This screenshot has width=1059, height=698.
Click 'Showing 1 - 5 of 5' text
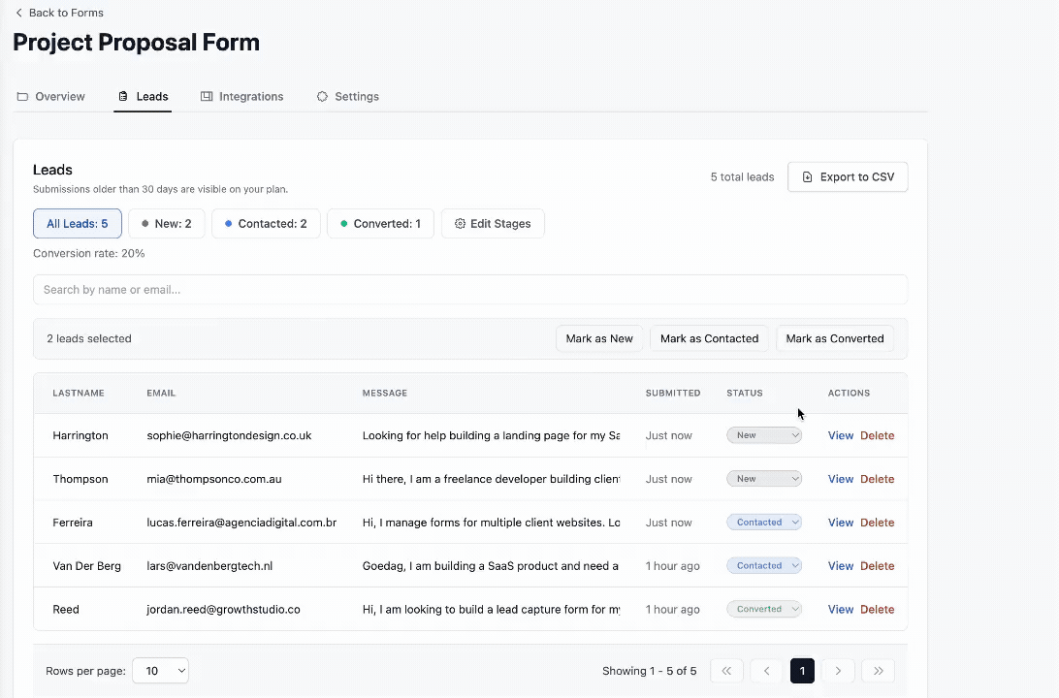tap(649, 671)
